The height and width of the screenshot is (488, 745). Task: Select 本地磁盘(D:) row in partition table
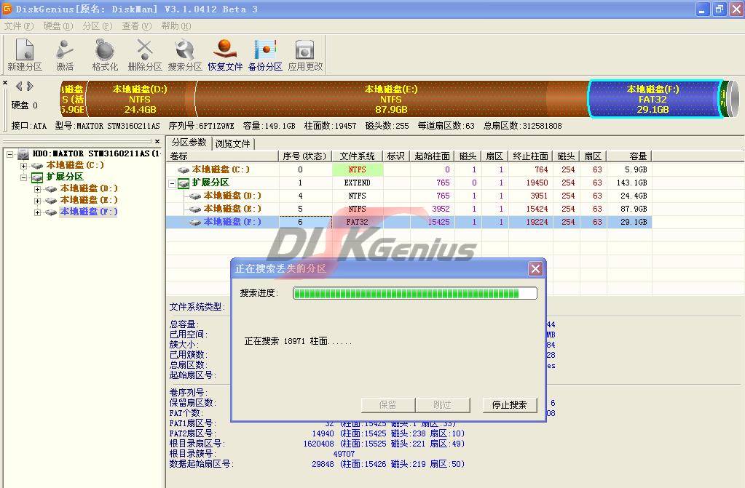point(409,196)
